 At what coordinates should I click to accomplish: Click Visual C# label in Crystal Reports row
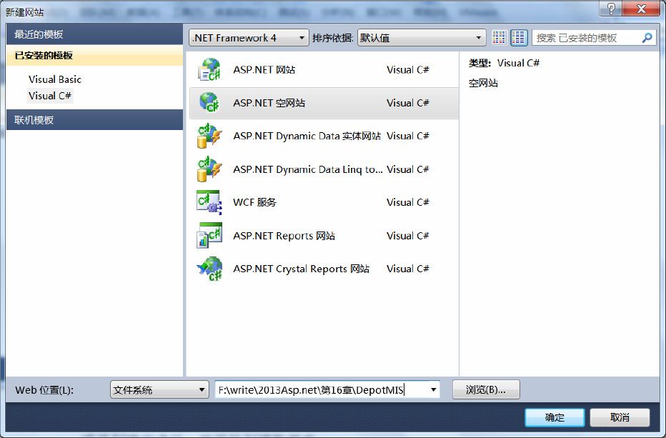point(408,269)
